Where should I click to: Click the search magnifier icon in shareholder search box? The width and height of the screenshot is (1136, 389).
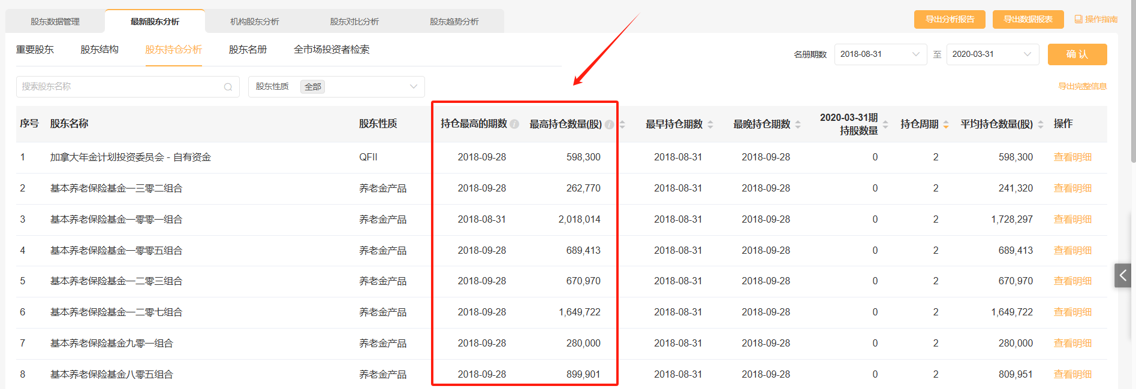pos(228,87)
